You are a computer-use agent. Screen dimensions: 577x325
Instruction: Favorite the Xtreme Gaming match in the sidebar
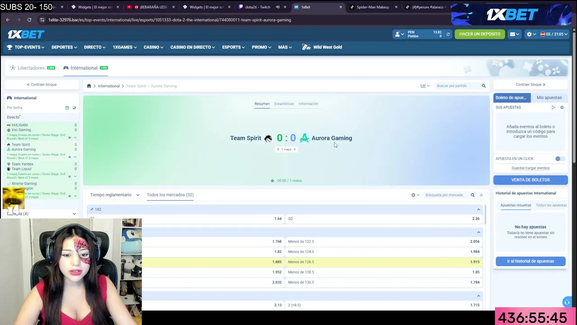[69, 195]
